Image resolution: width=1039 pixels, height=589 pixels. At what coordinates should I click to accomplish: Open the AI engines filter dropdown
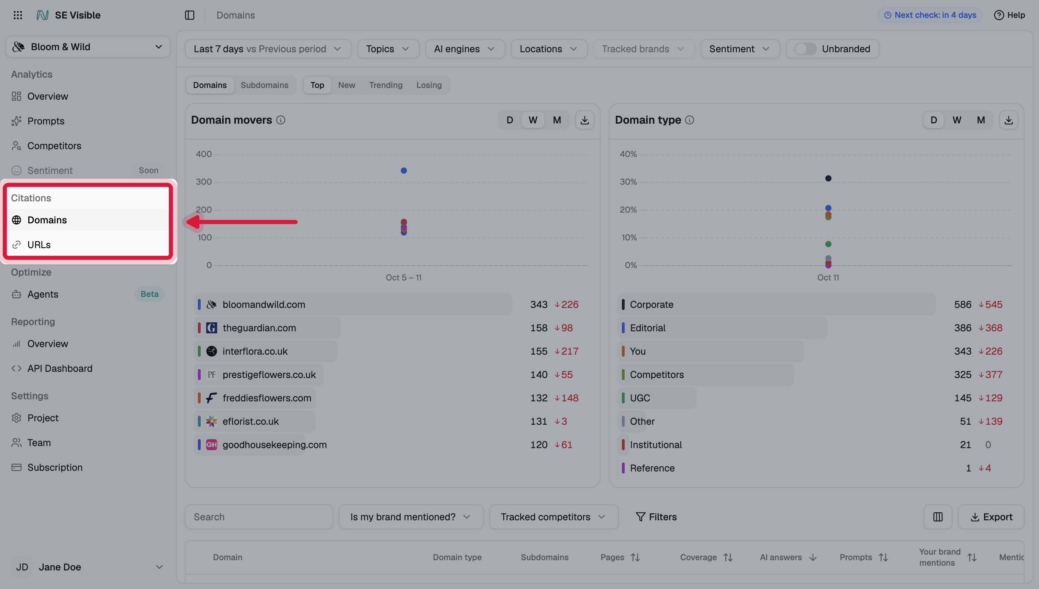(x=465, y=49)
